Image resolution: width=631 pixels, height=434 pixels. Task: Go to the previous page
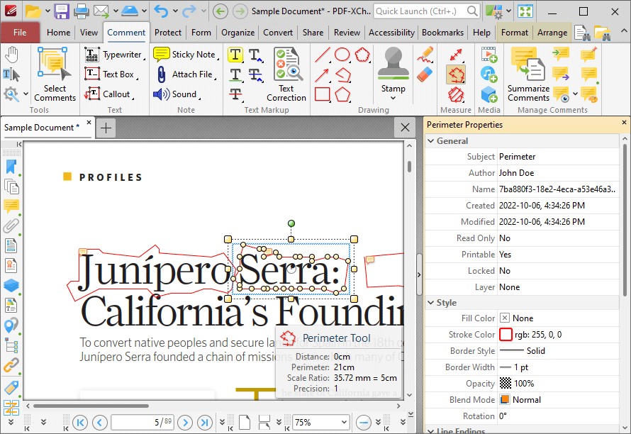(x=99, y=423)
